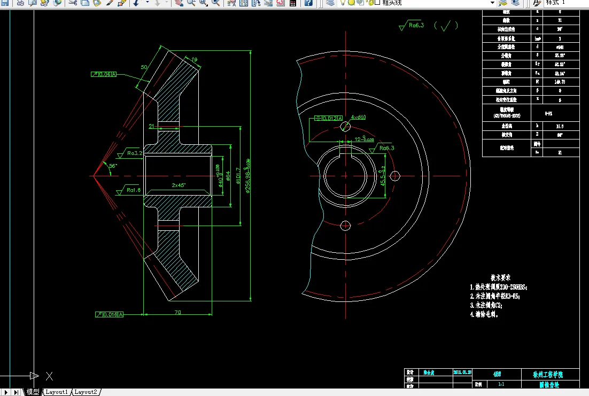Screen dimensions: 589x396
Task: Click the Print (plot) icon
Action: 20,3
